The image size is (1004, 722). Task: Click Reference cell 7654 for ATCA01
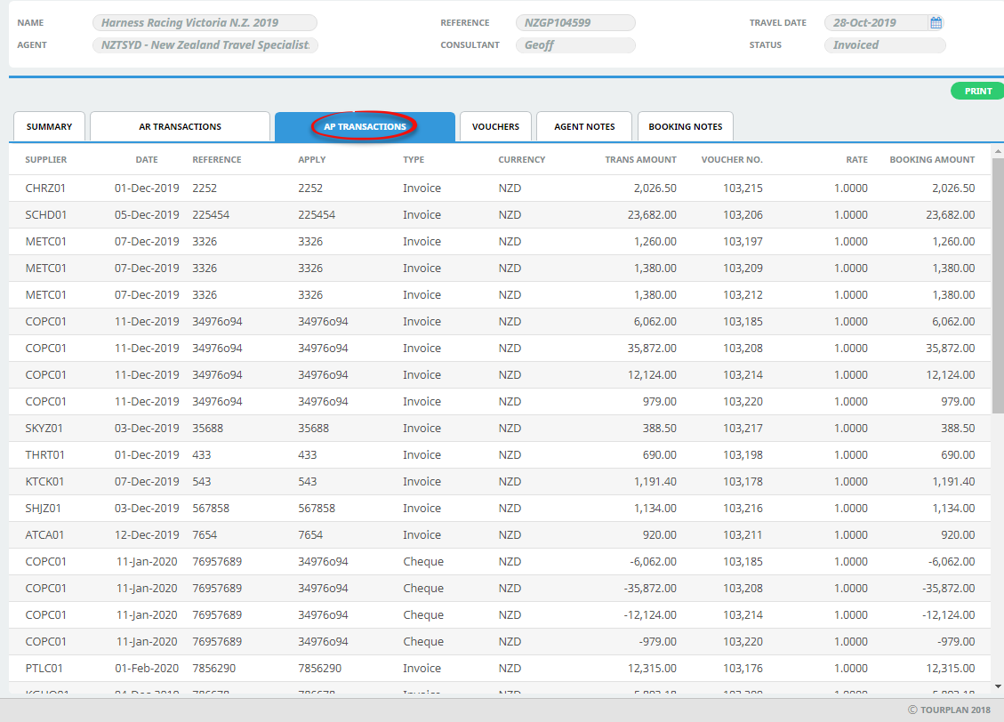205,535
